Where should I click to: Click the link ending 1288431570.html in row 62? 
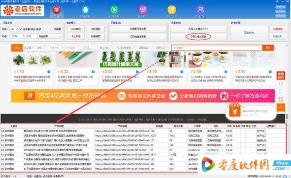[121, 150]
